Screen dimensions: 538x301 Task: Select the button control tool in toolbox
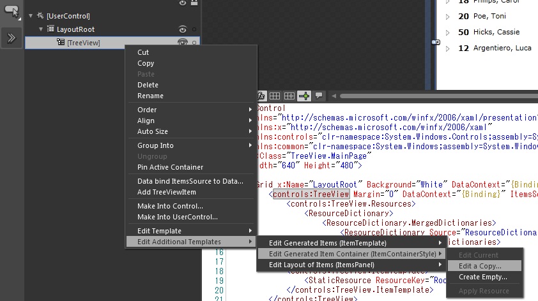tap(11, 11)
